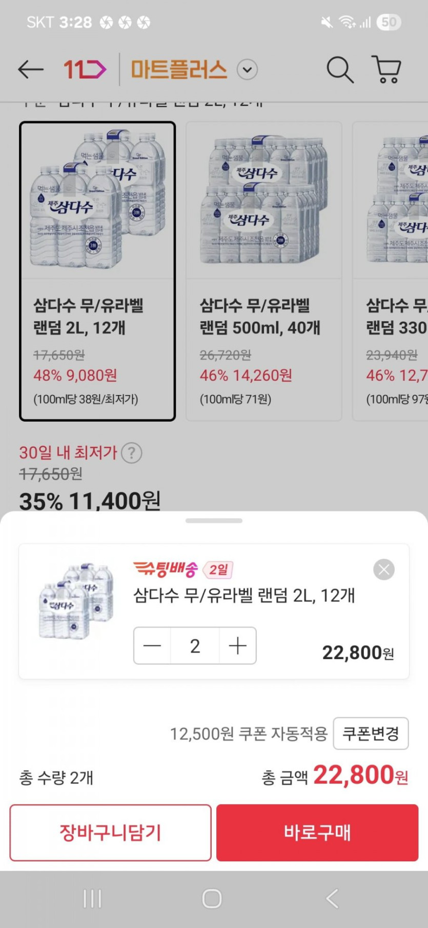428x928 pixels.
Task: Tap the quantity field showing 2
Action: click(x=195, y=646)
